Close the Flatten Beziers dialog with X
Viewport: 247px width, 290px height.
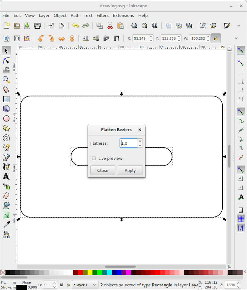click(x=140, y=130)
